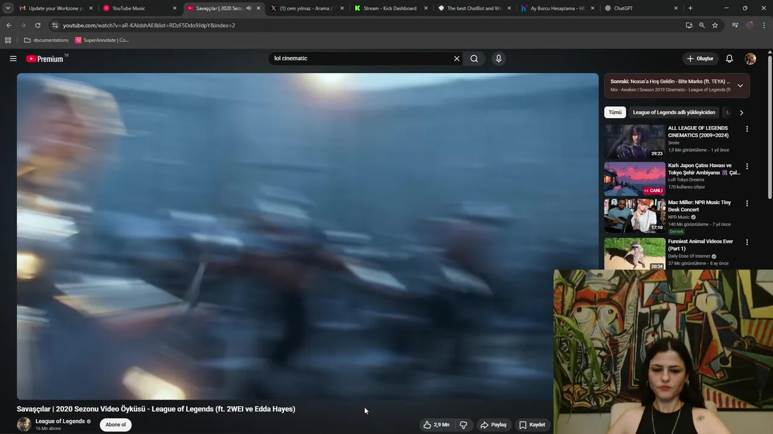Image resolution: width=773 pixels, height=434 pixels.
Task: Select the Tümü filter chip
Action: pyautogui.click(x=615, y=112)
